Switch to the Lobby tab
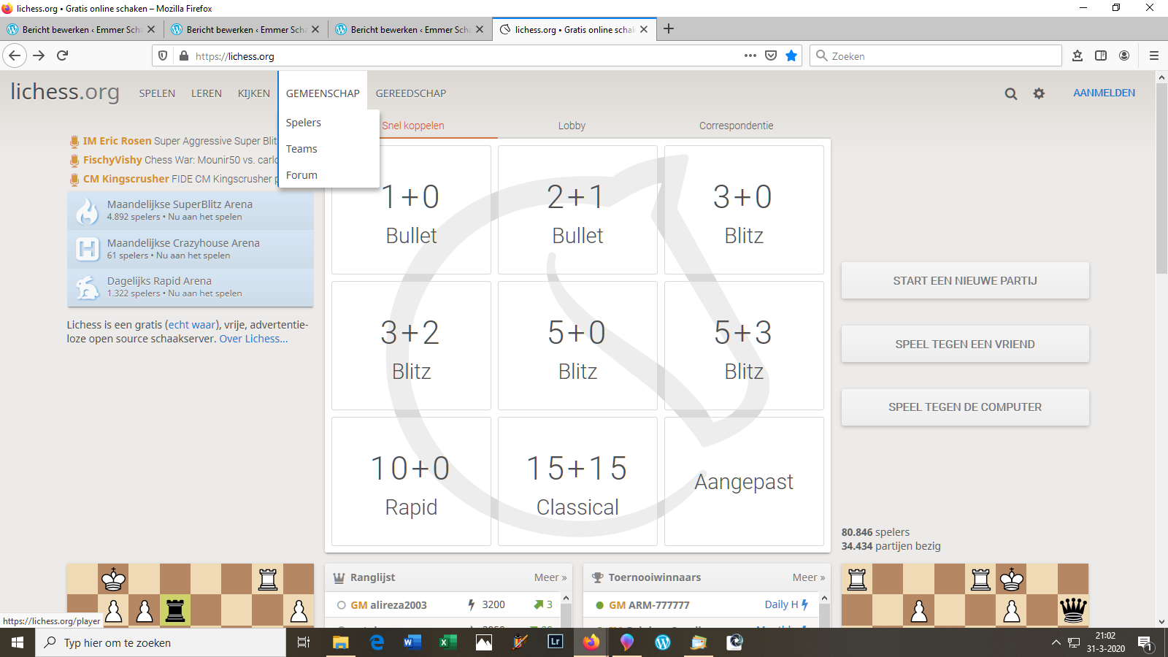 tap(572, 126)
